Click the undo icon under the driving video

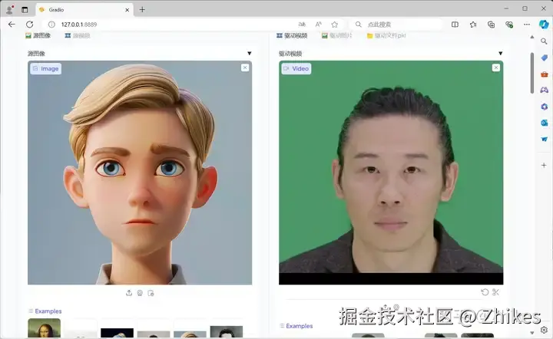point(485,291)
